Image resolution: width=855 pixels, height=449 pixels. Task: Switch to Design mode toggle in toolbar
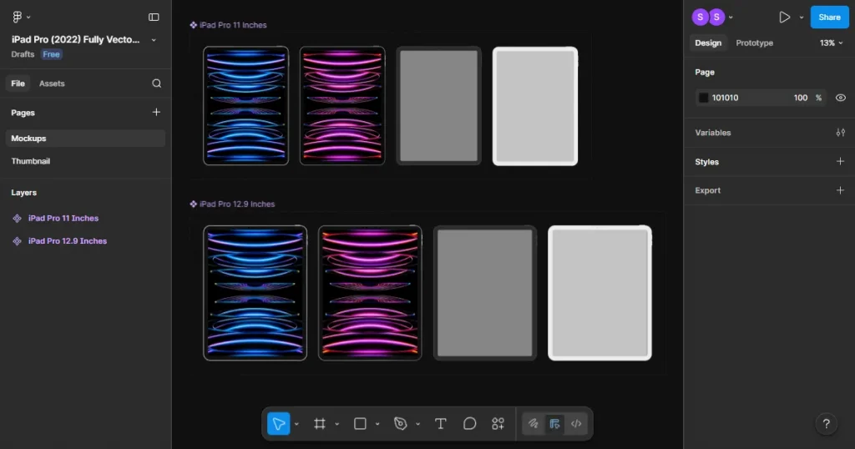(x=554, y=423)
